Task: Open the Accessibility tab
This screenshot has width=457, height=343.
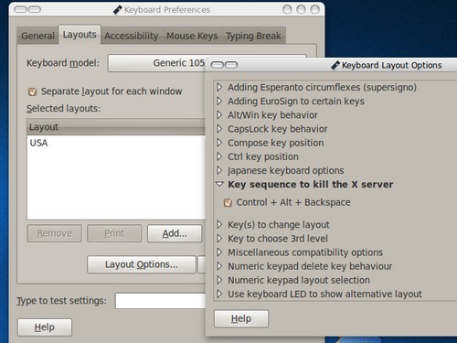Action: click(x=132, y=36)
